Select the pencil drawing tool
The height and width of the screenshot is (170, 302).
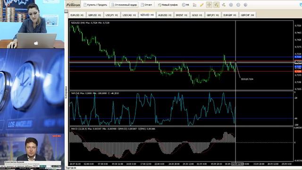point(201,5)
